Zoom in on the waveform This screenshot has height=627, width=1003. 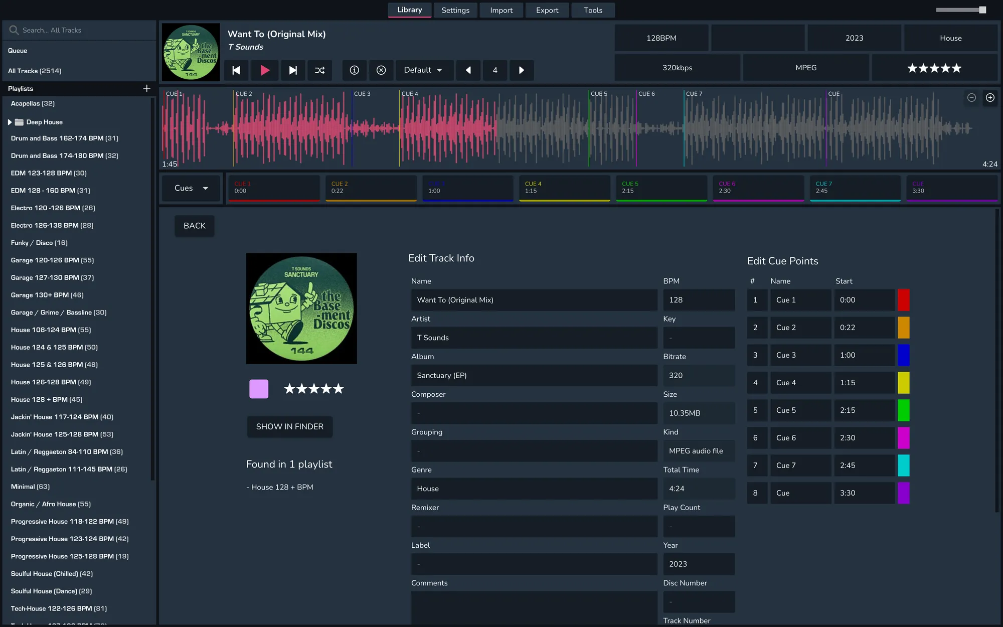point(990,98)
